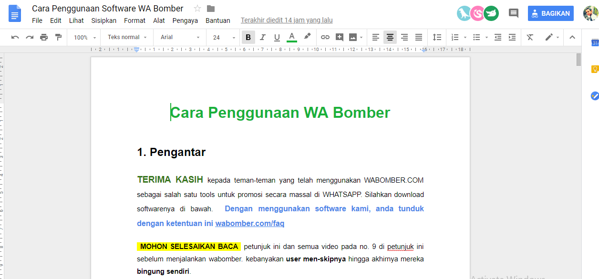Click the bulleted list icon
Viewport: 599px width, 279px height.
tap(476, 37)
